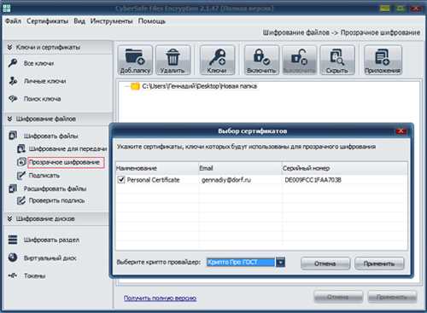Open the Файл menu

(x=13, y=21)
